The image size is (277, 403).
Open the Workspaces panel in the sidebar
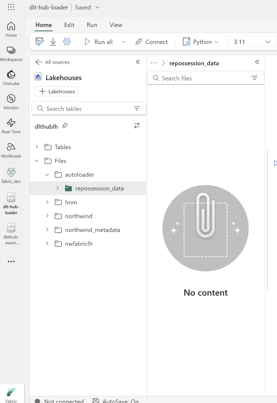point(11,54)
